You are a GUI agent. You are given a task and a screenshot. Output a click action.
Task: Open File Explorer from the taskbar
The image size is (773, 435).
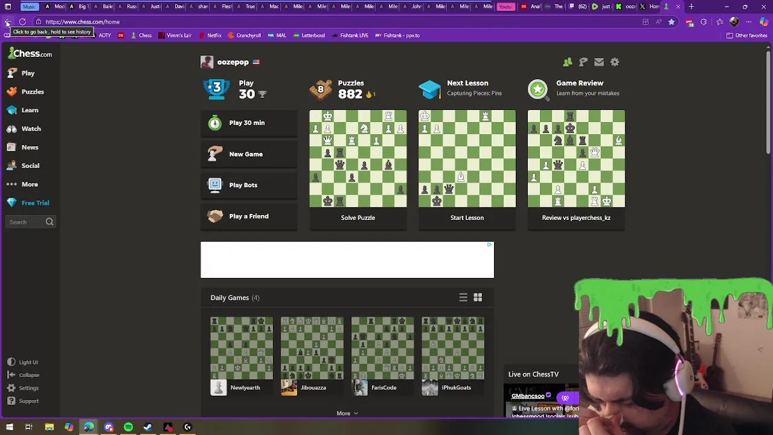pos(49,427)
